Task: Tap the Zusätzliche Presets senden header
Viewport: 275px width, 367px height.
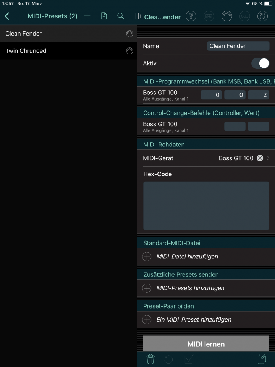Action: 181,275
